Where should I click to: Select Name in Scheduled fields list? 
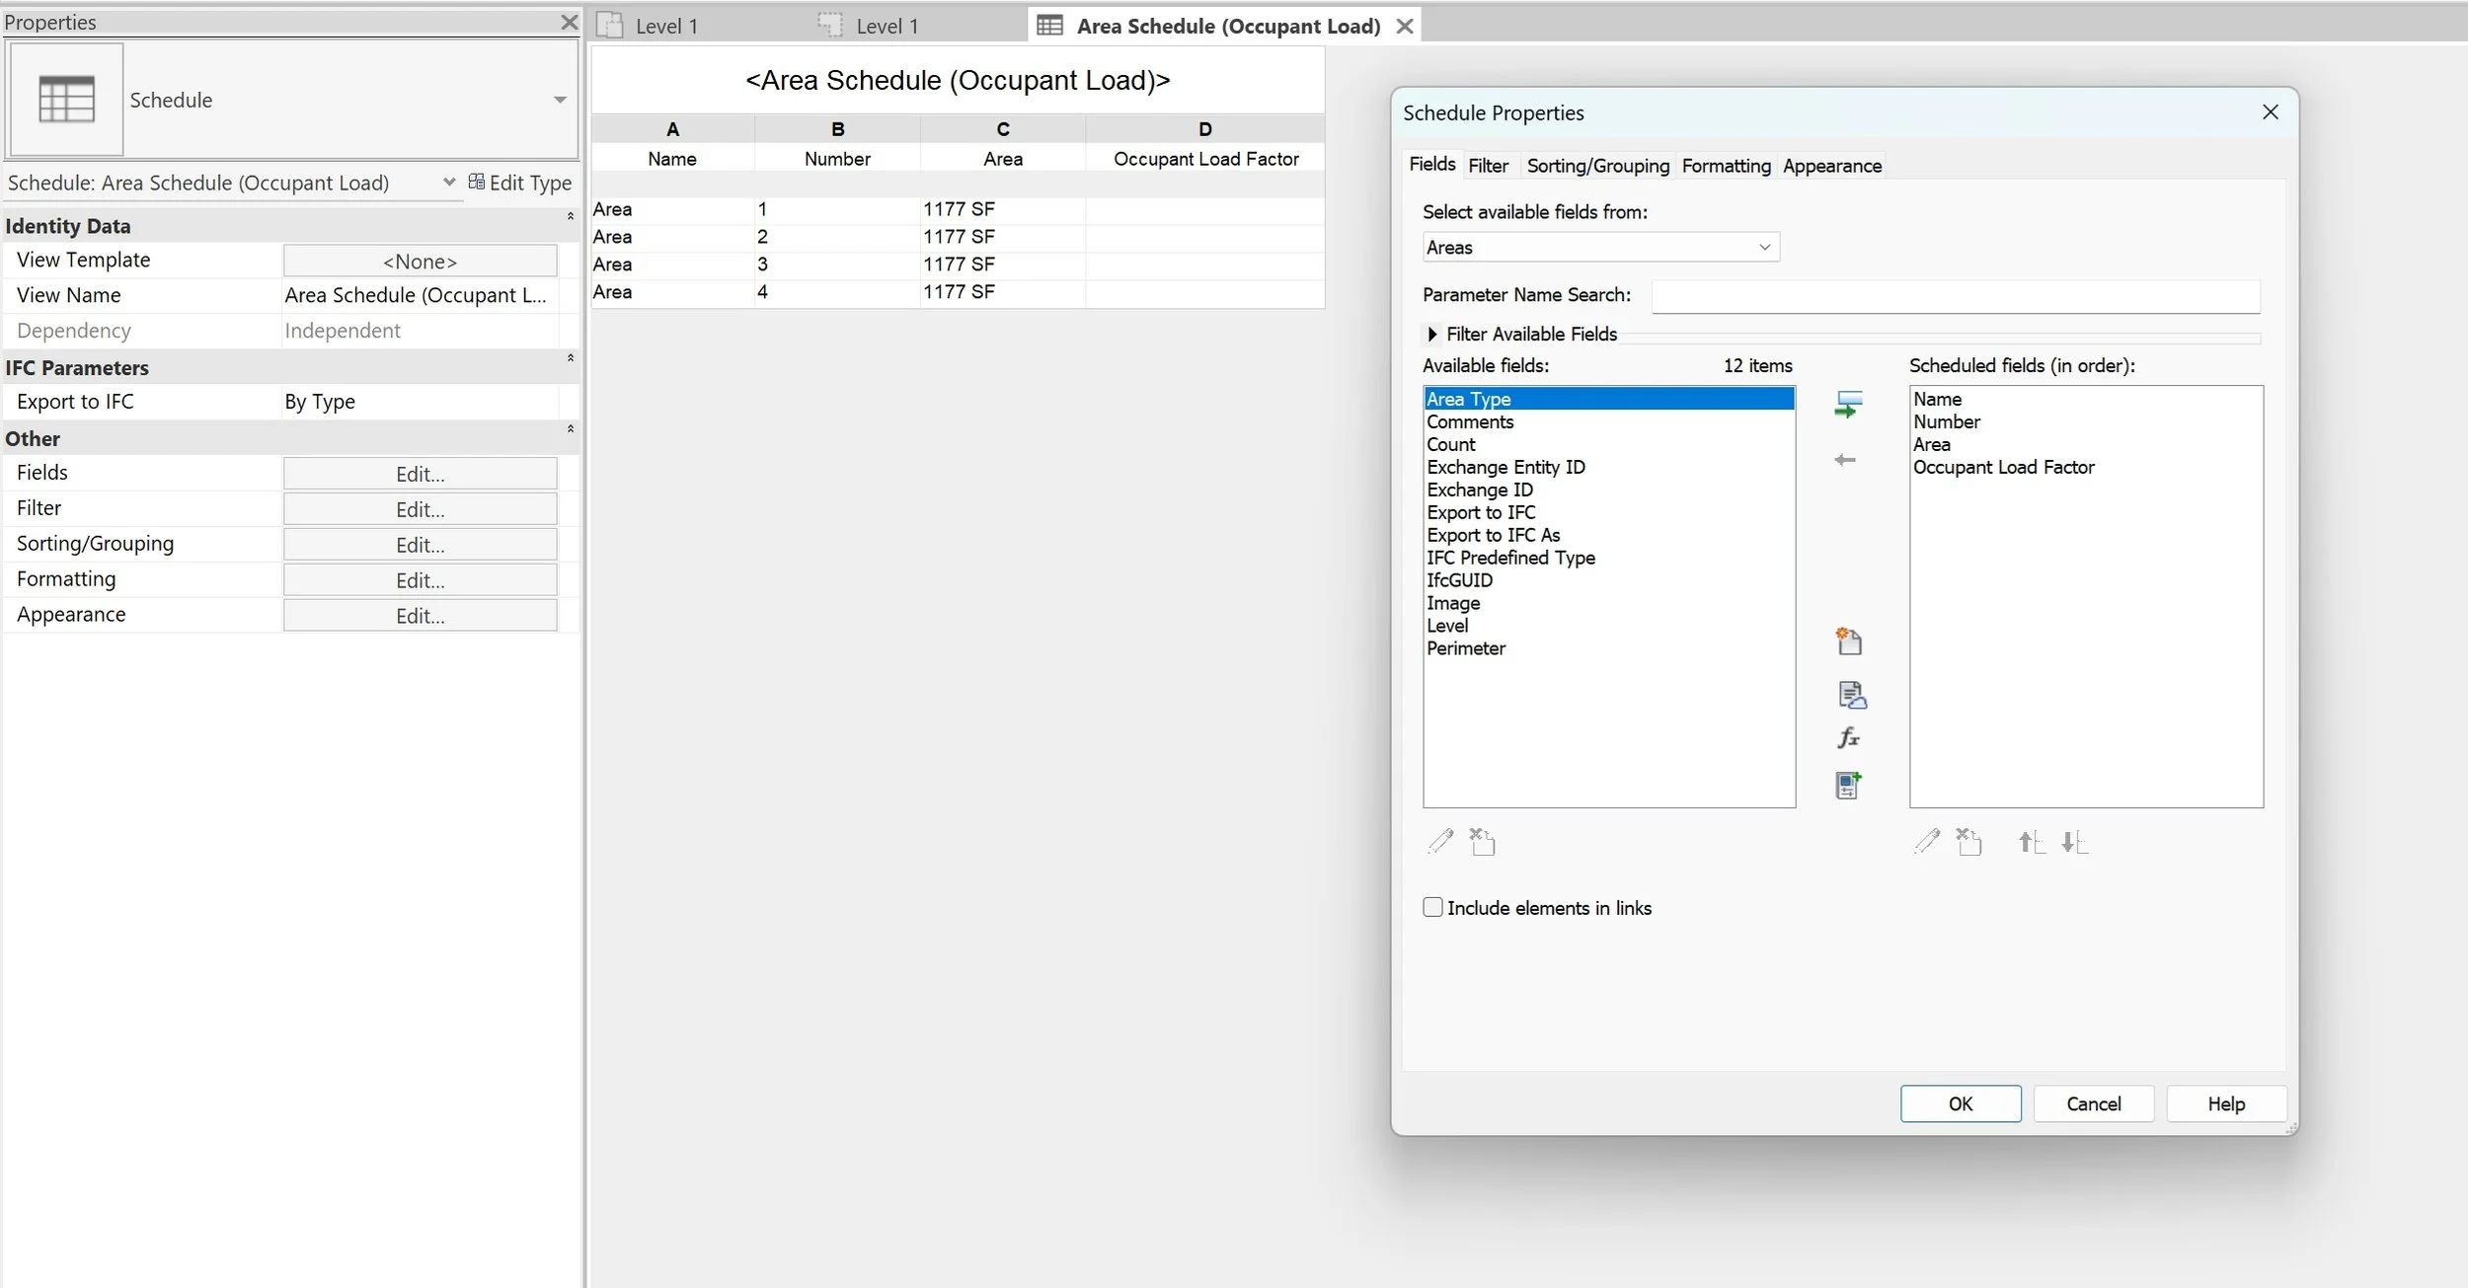point(2085,399)
